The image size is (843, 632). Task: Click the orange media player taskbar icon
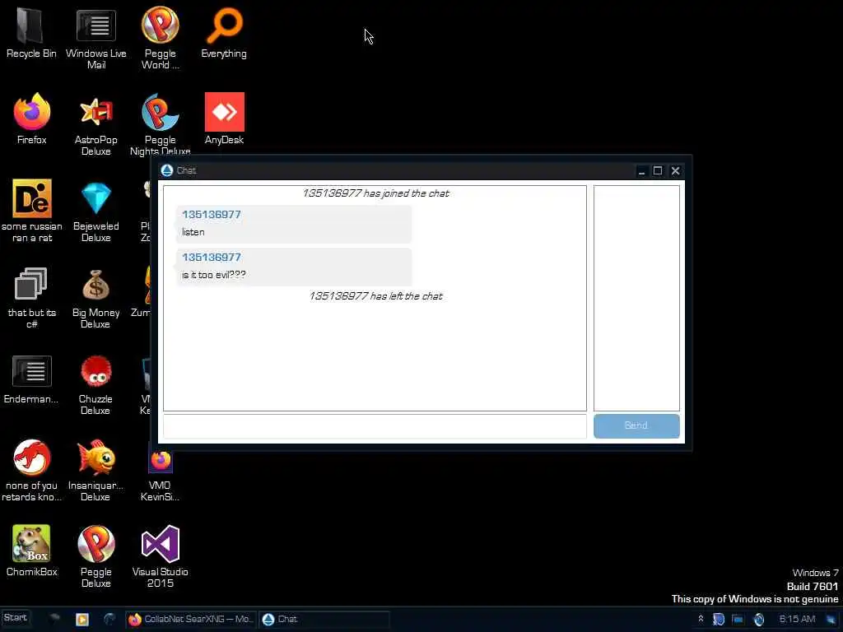(x=82, y=620)
